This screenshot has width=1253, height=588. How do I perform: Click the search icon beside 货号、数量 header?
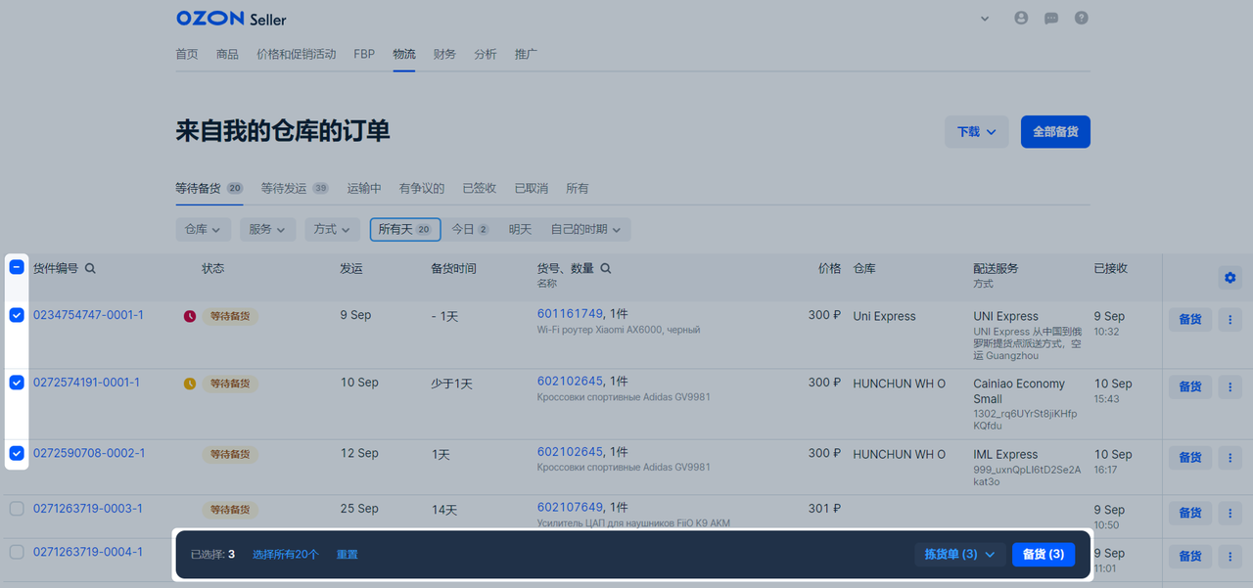click(607, 267)
